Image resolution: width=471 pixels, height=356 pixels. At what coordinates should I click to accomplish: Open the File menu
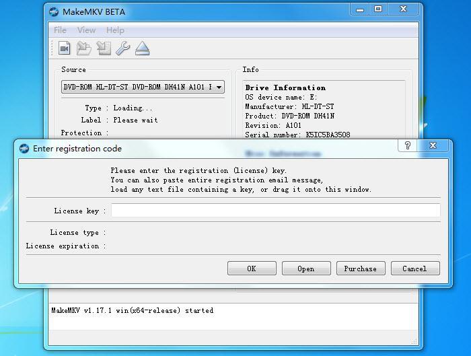point(60,30)
